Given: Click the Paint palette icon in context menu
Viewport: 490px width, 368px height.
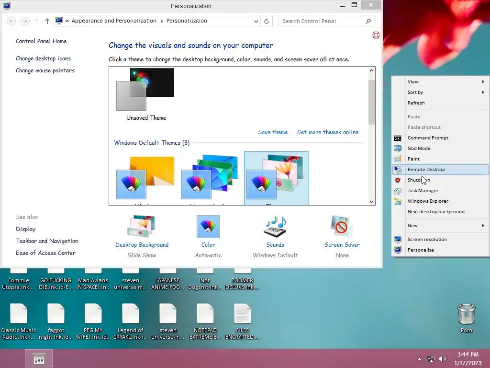Looking at the screenshot, I should click(398, 159).
